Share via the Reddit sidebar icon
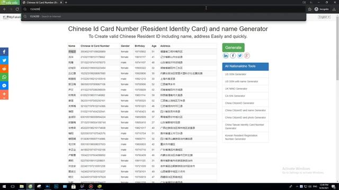The image size is (339, 190). tap(4, 69)
